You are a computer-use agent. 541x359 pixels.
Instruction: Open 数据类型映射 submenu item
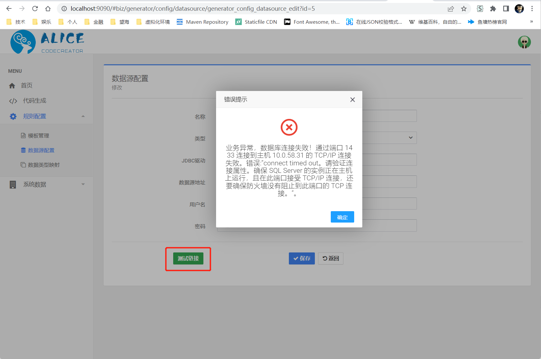pyautogui.click(x=44, y=165)
